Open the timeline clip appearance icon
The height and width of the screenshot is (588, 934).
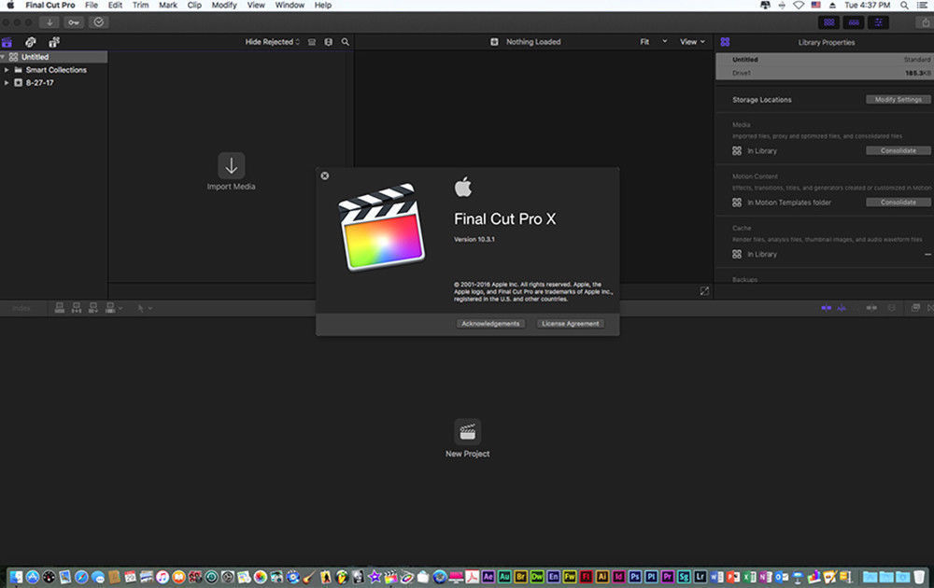(x=892, y=308)
